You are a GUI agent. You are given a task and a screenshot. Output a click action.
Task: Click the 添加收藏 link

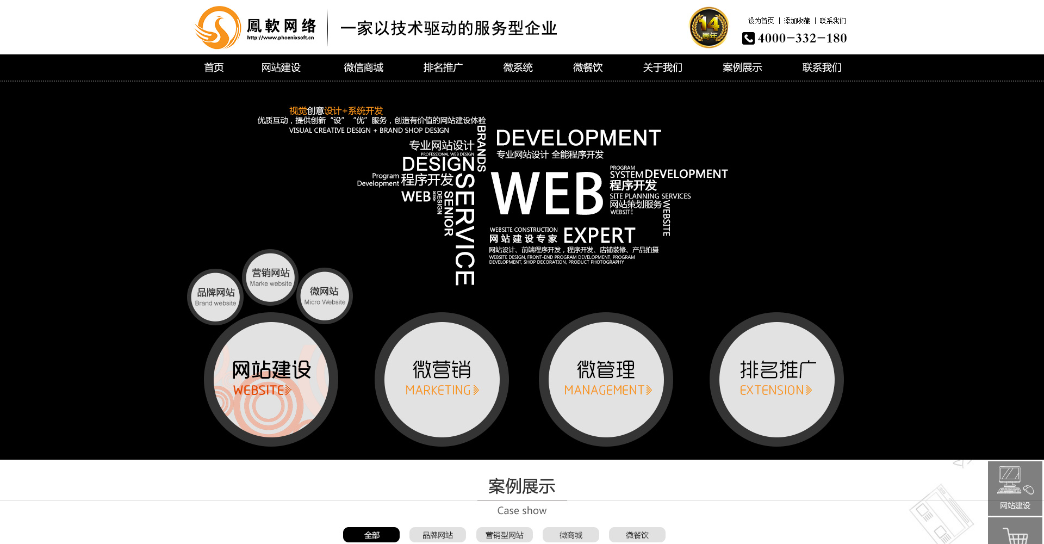point(797,21)
